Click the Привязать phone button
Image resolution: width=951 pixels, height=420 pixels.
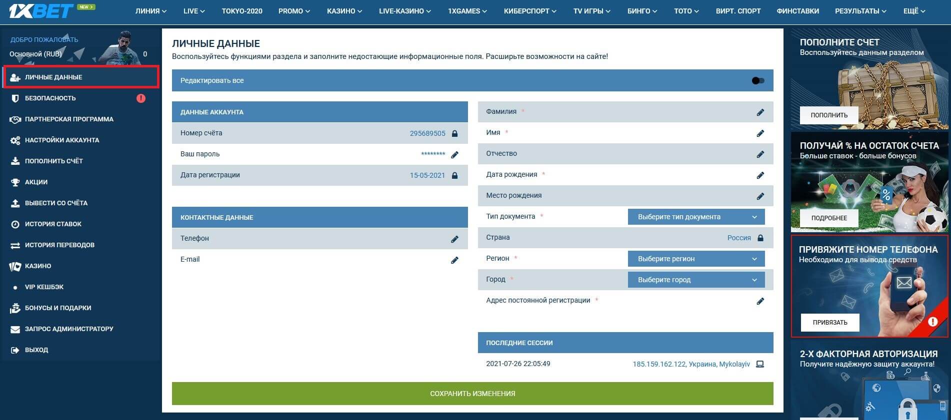tap(829, 323)
